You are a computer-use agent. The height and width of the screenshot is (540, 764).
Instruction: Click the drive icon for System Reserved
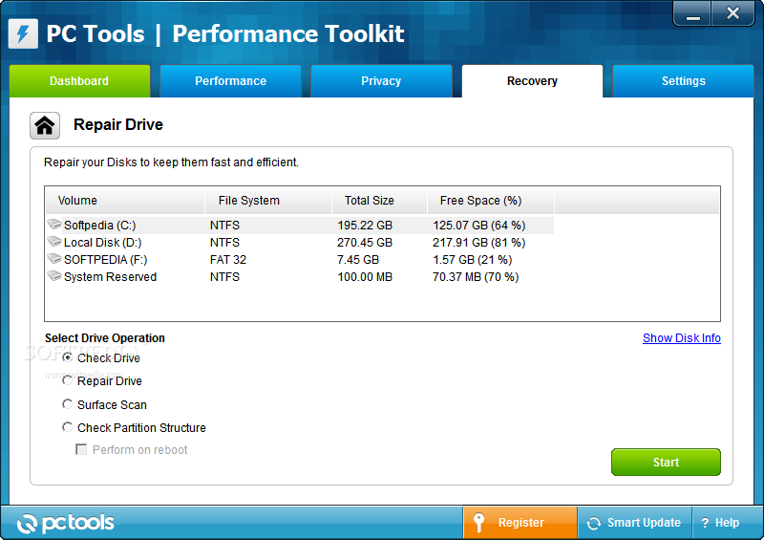click(54, 276)
